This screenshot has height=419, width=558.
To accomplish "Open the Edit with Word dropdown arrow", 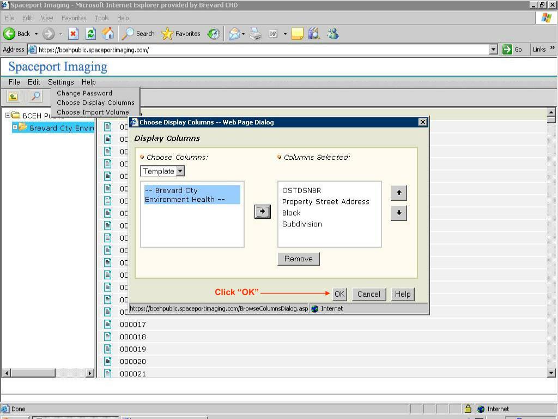I will 285,34.
